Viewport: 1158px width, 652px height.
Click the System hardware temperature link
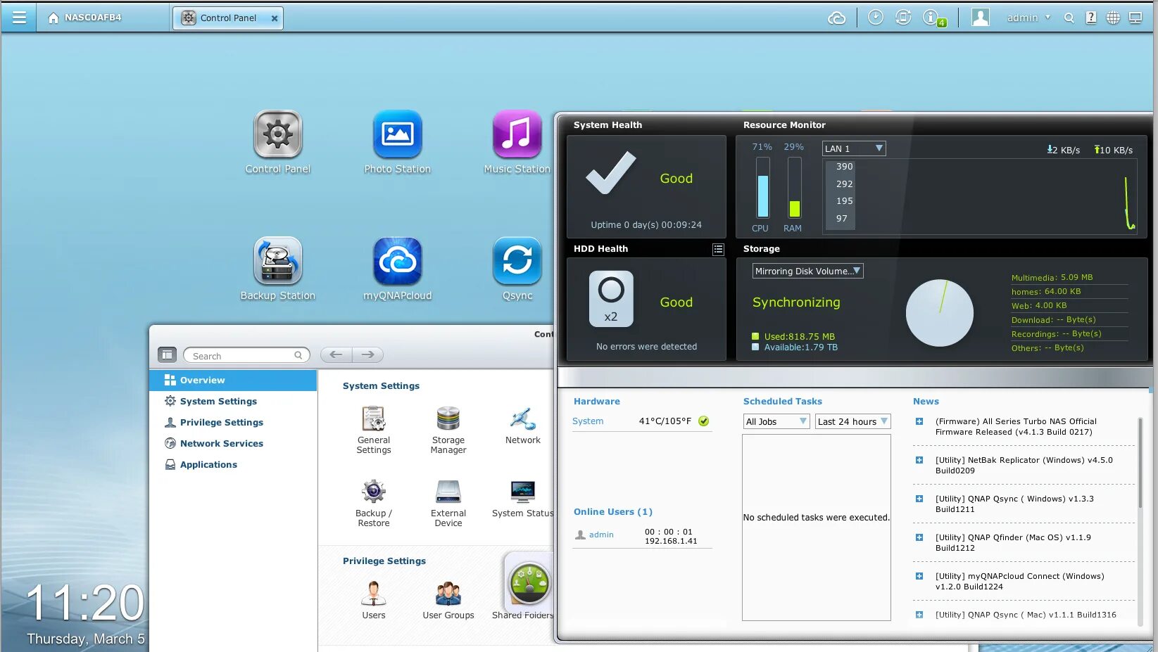click(x=588, y=421)
